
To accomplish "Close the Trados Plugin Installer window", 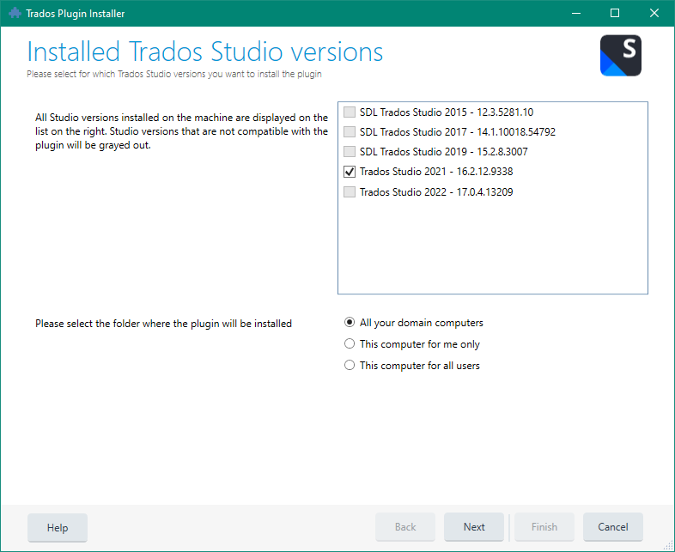I will coord(654,14).
